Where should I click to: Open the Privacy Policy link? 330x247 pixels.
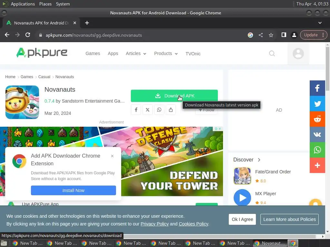click(x=154, y=224)
